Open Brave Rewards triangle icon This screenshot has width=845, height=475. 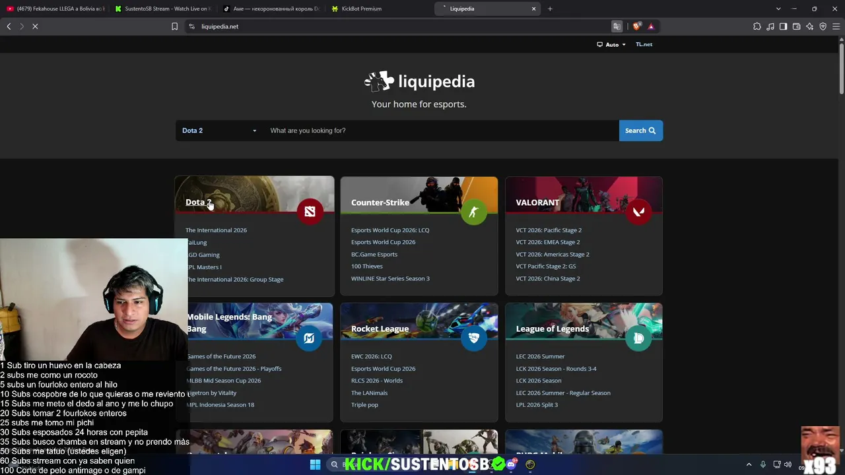(x=651, y=26)
